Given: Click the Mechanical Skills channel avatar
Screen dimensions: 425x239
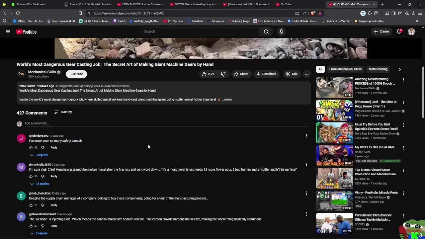Looking at the screenshot, I should point(21,74).
